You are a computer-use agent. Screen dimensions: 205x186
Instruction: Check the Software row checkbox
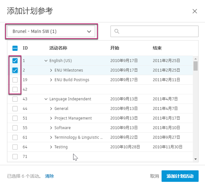click(x=15, y=128)
